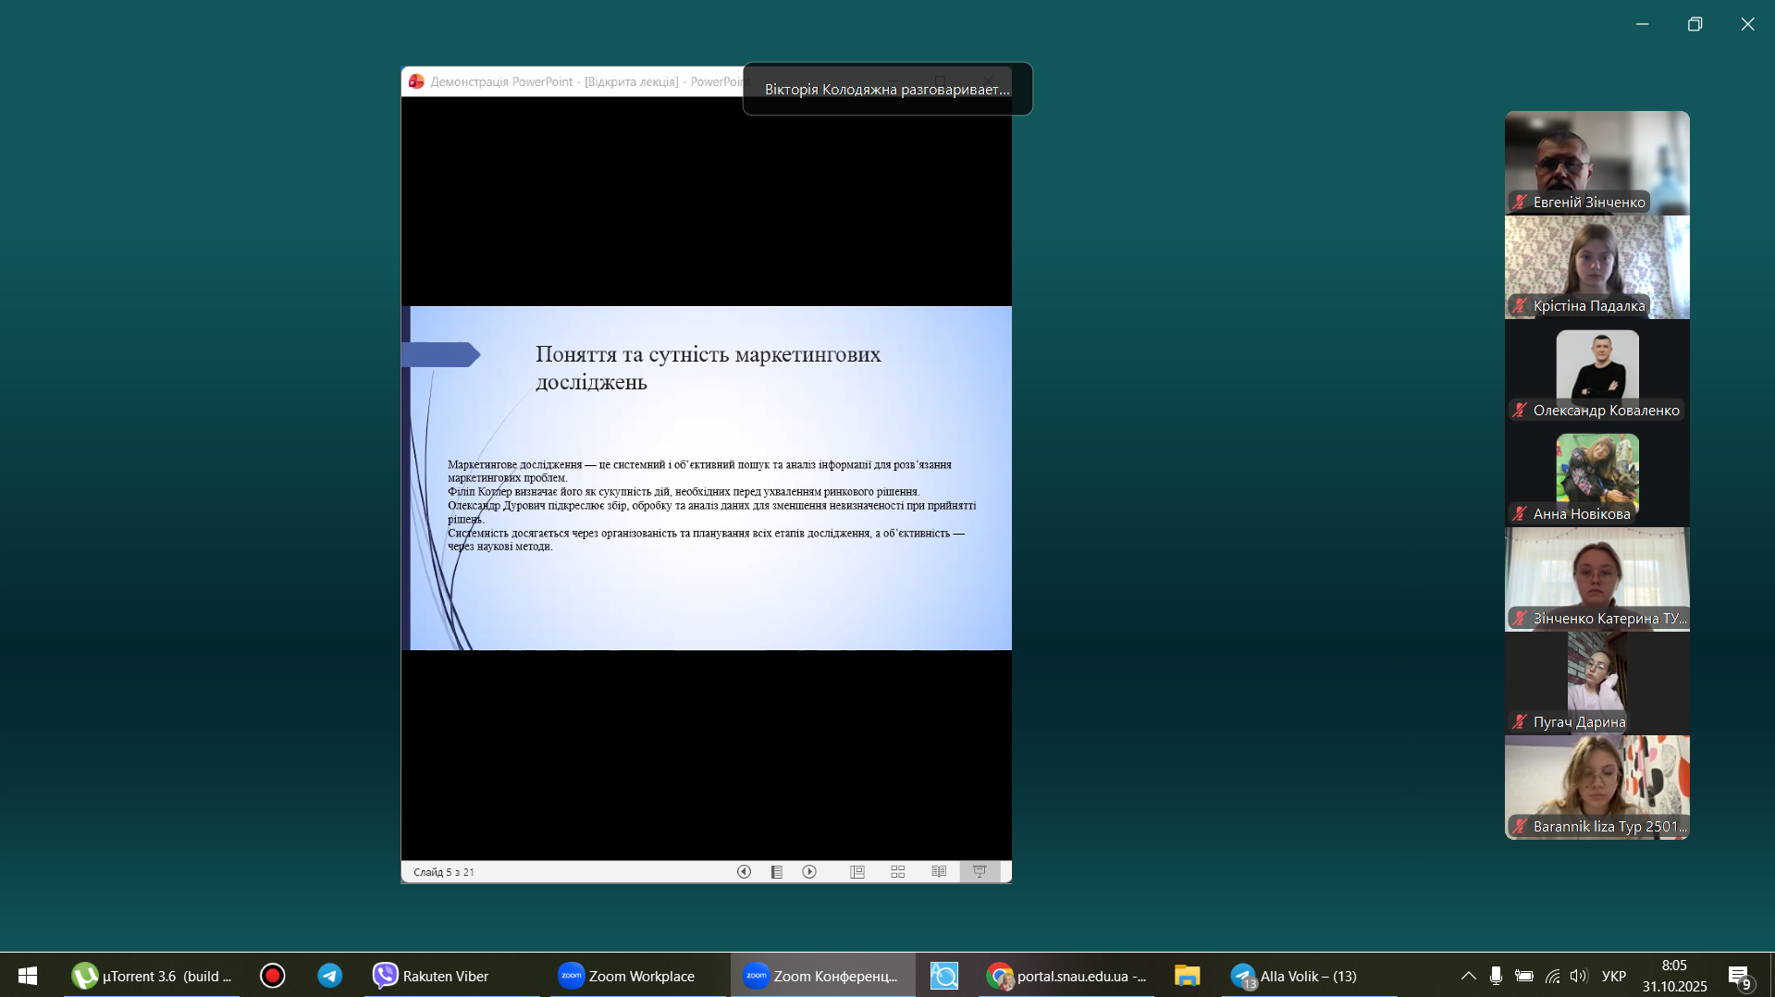
Task: Expand hidden system tray icons
Action: (1468, 976)
